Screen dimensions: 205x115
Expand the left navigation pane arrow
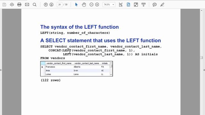(x=1, y=70)
